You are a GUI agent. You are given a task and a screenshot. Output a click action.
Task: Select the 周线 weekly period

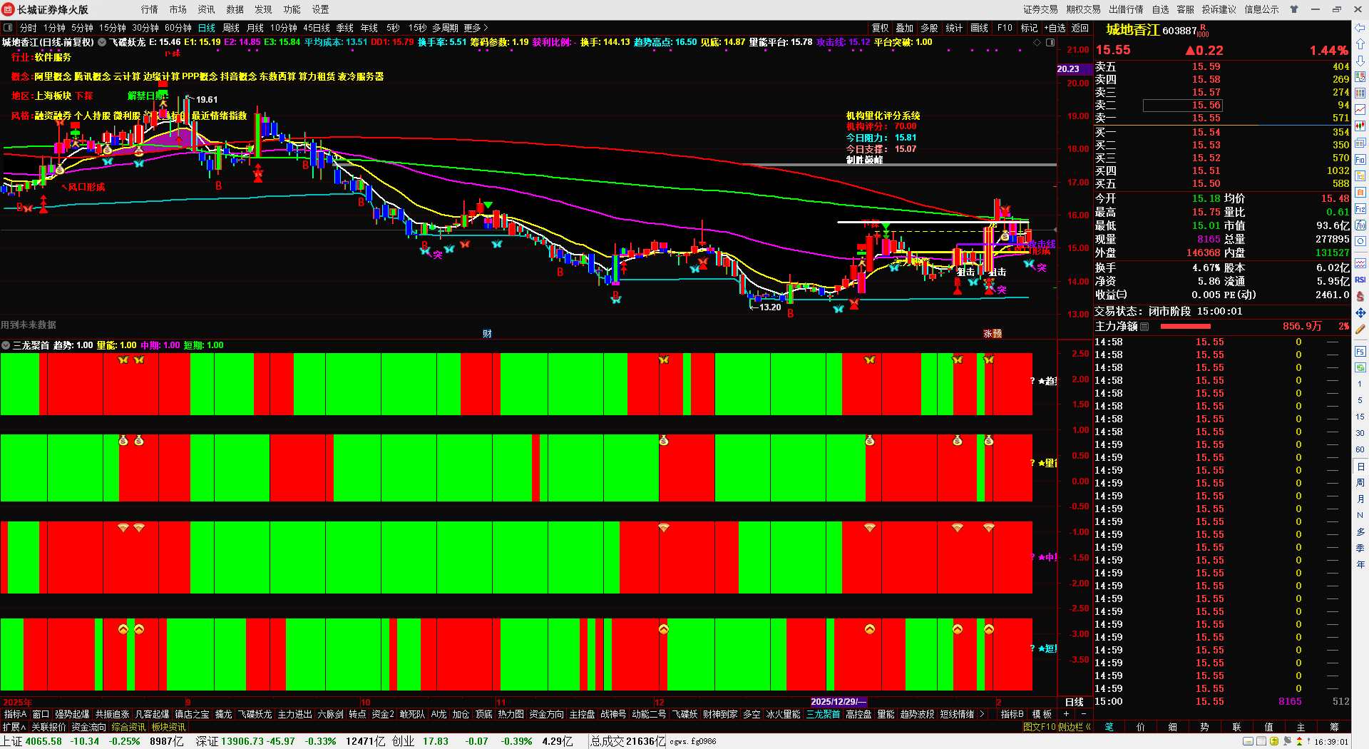(x=231, y=28)
